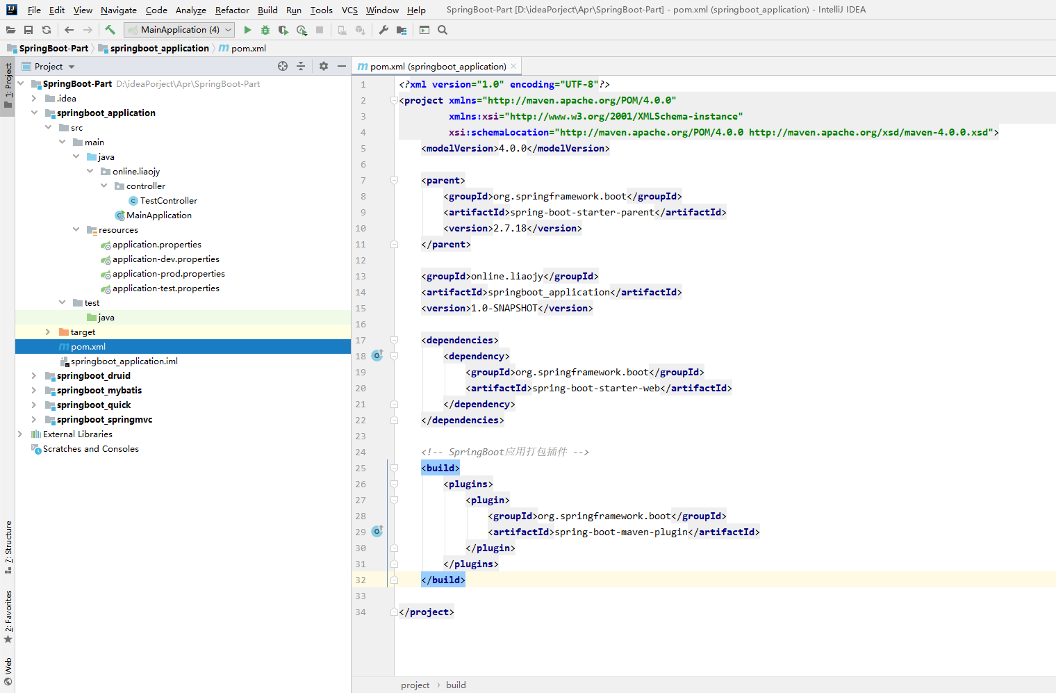Viewport: 1056px width, 693px height.
Task: Open Project panel gear options
Action: (x=324, y=66)
